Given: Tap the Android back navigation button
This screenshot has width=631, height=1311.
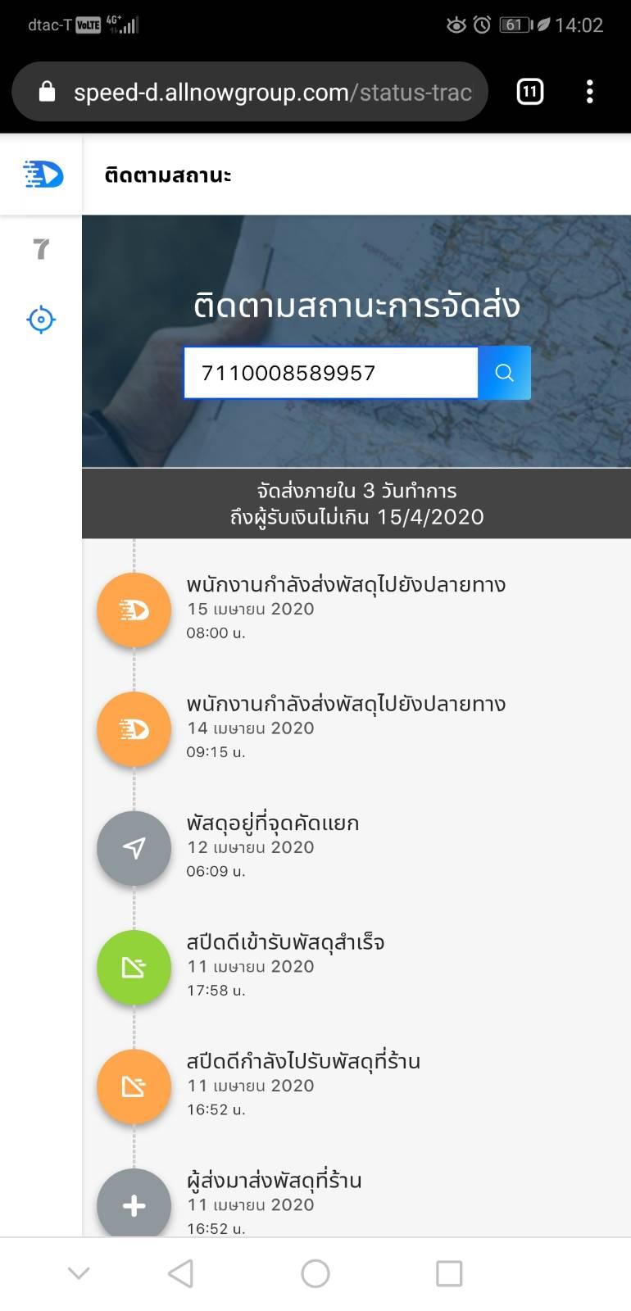Looking at the screenshot, I should tap(180, 1273).
